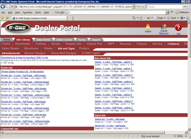Click the Local intranet zone icon
The image size is (191, 139).
[143, 136]
